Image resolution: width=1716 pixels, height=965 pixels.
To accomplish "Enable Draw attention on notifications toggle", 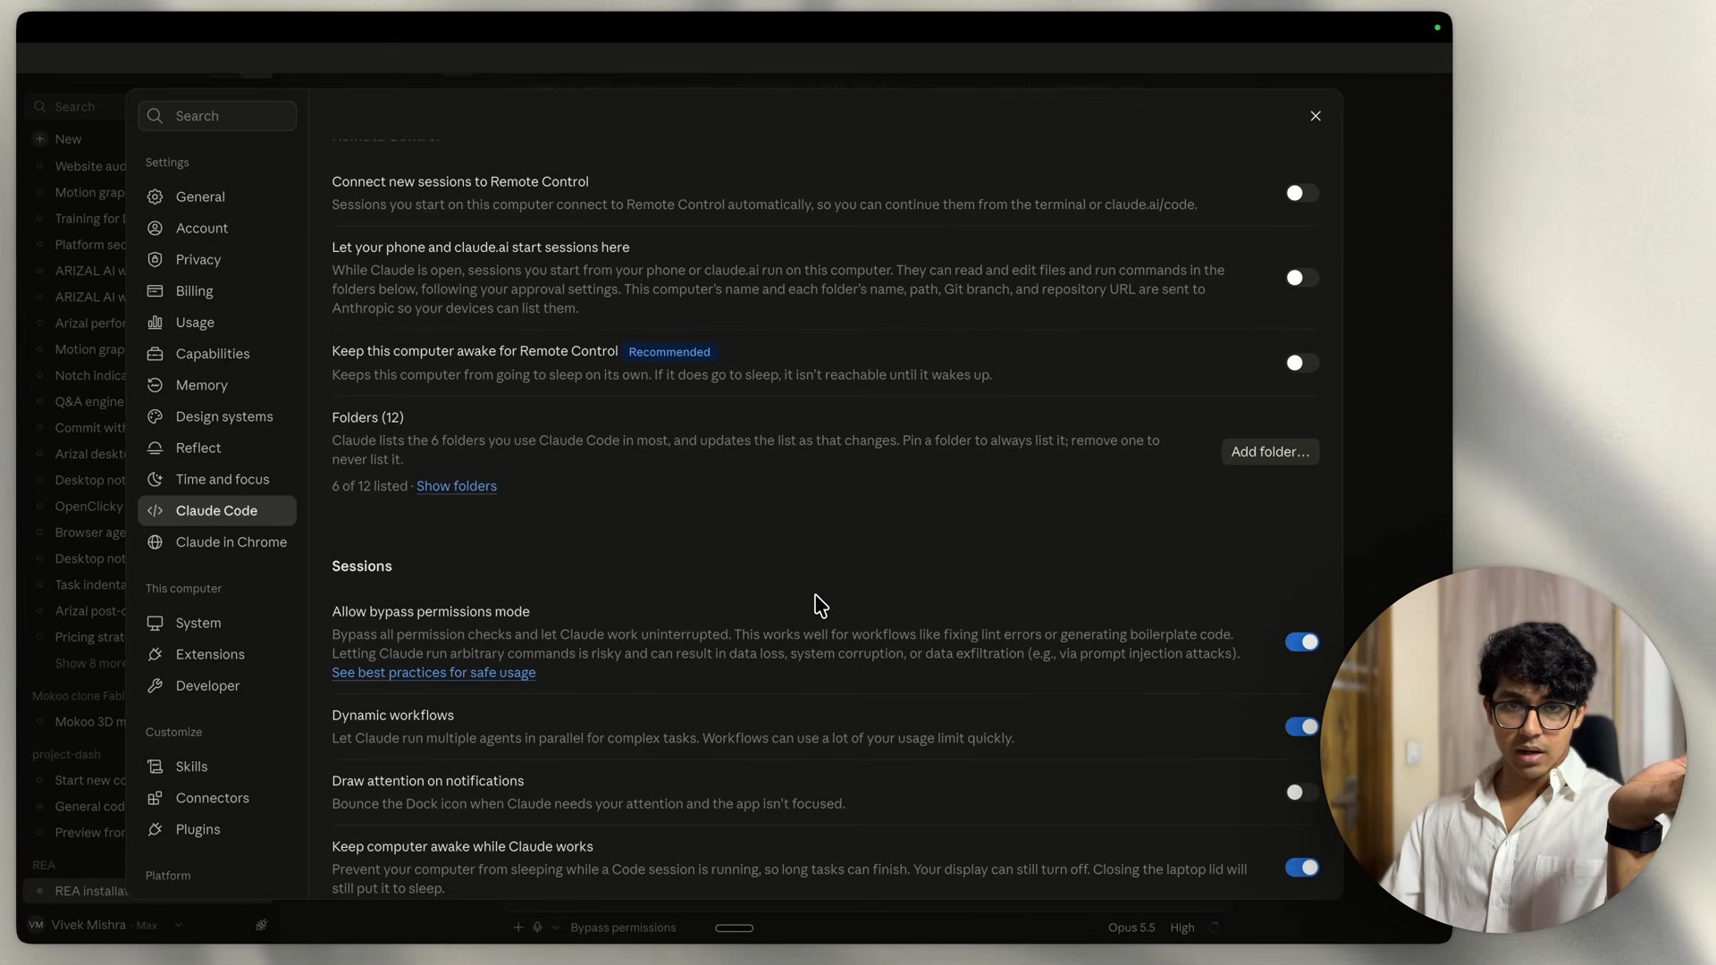I will (1301, 793).
